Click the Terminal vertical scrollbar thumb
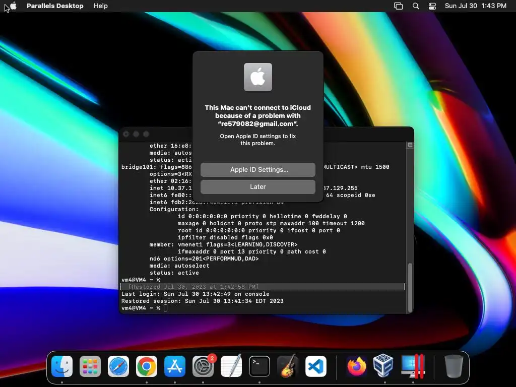 click(x=410, y=287)
